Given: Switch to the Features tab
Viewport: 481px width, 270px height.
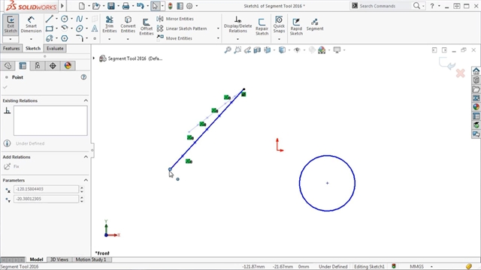Looking at the screenshot, I should click(11, 48).
